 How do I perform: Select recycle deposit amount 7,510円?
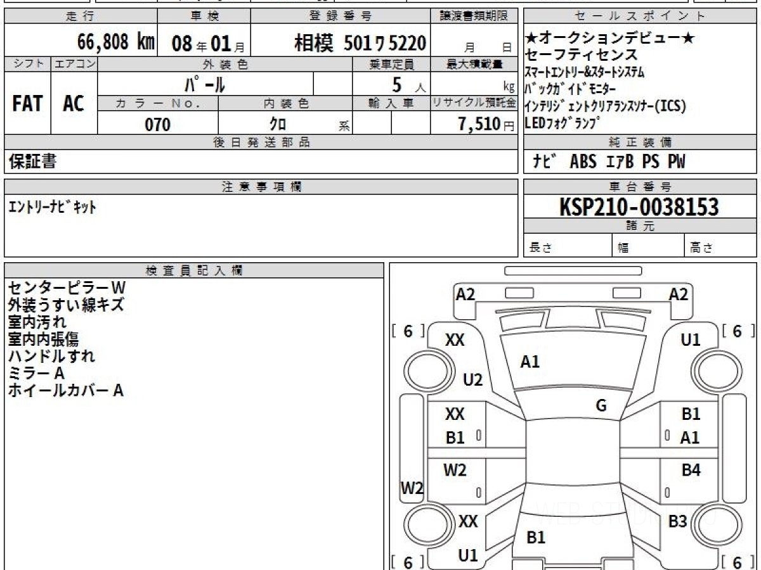(486, 124)
